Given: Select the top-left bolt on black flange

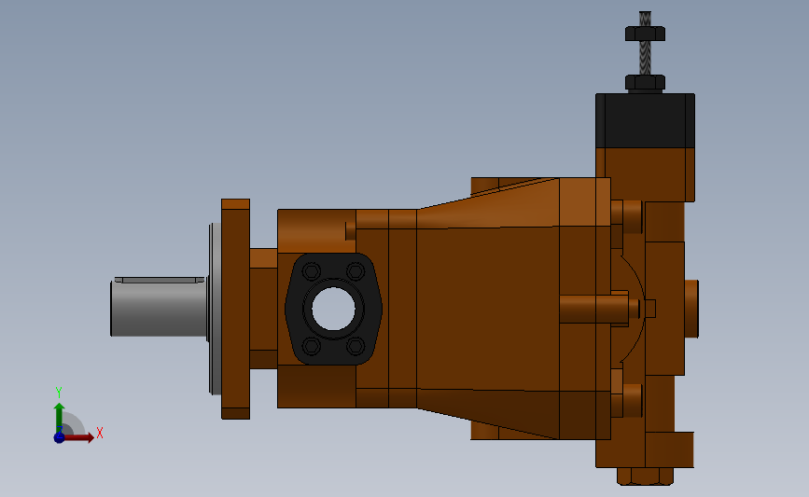Looking at the screenshot, I should click(x=312, y=271).
